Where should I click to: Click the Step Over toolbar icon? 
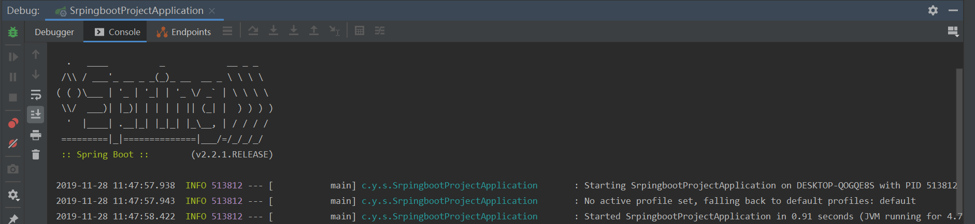[x=253, y=31]
